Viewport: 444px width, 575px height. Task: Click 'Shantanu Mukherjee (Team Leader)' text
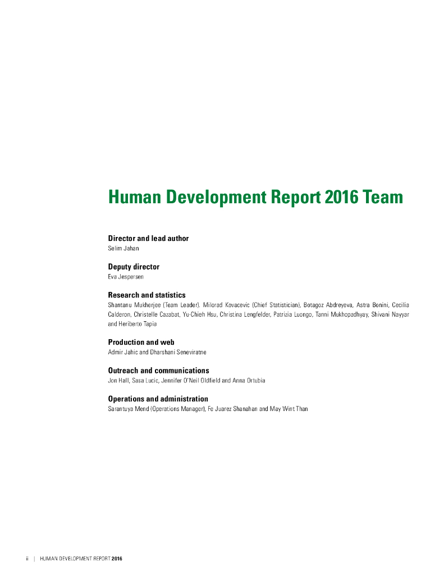pyautogui.click(x=153, y=305)
